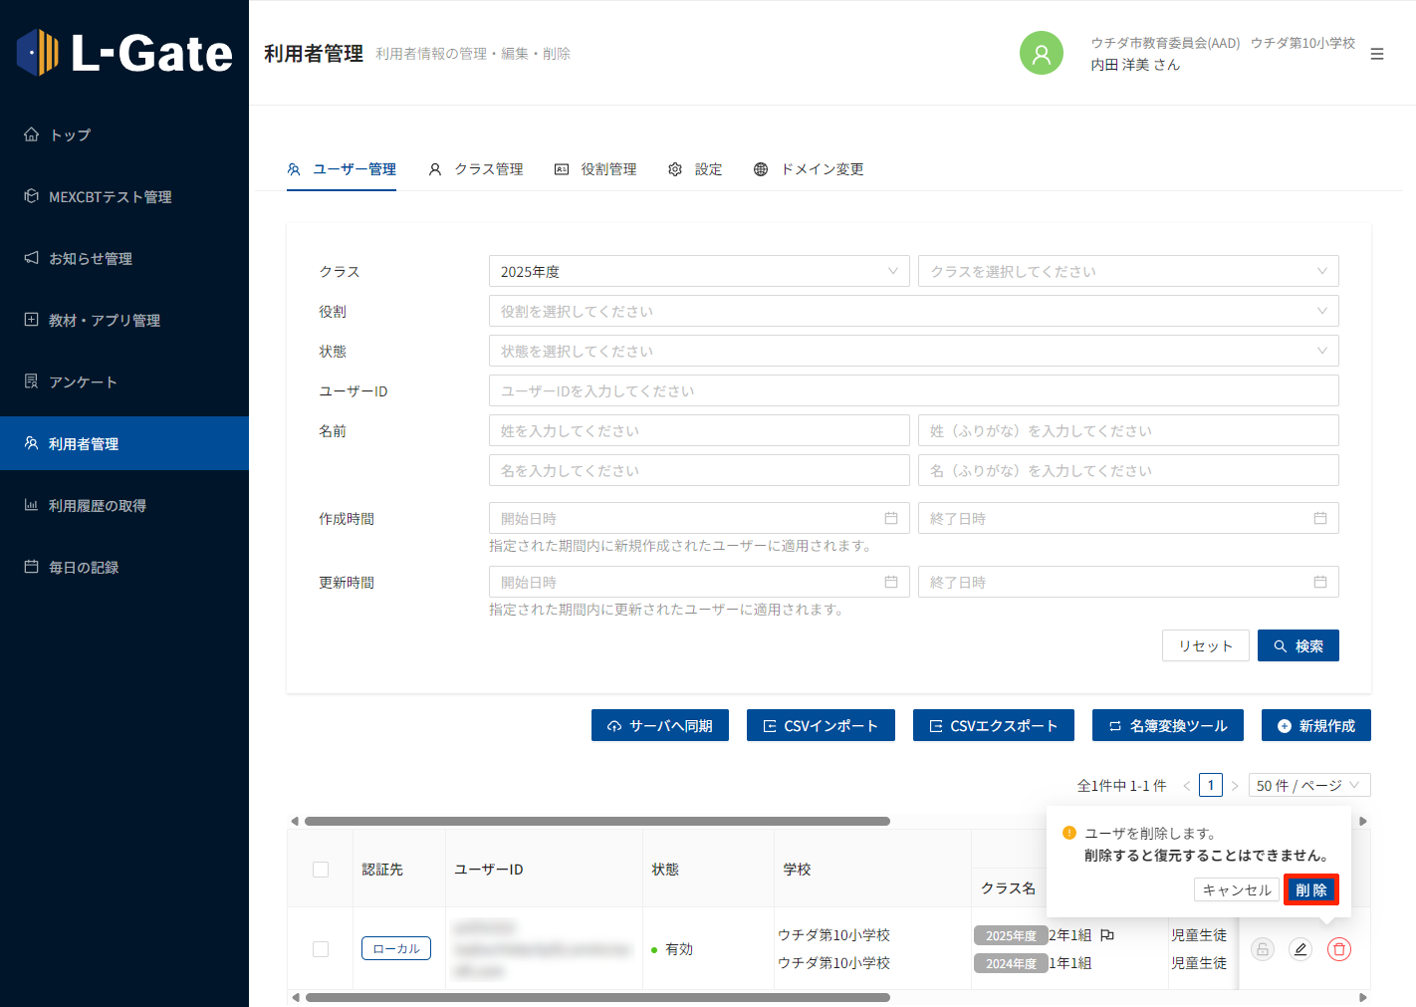Click the green user avatar icon
Screen dimensions: 1416x1007
1041,53
